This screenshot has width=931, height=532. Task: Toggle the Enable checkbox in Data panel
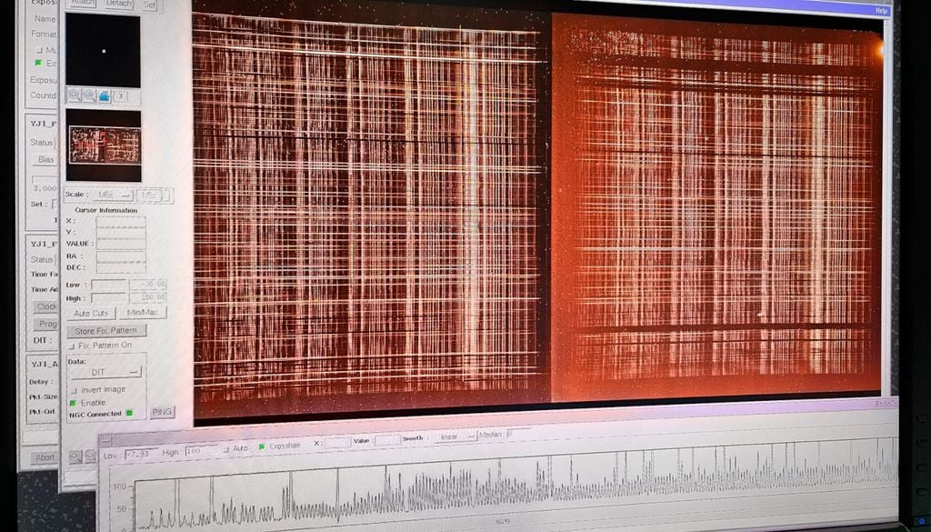[73, 403]
